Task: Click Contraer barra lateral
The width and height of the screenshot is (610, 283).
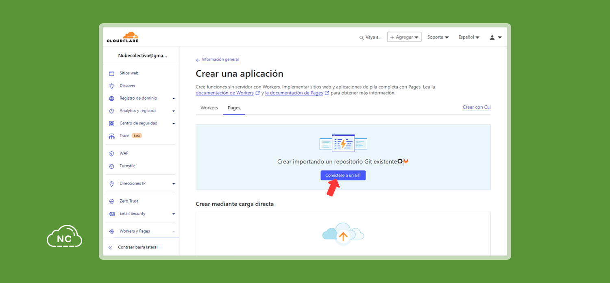Action: [x=138, y=247]
